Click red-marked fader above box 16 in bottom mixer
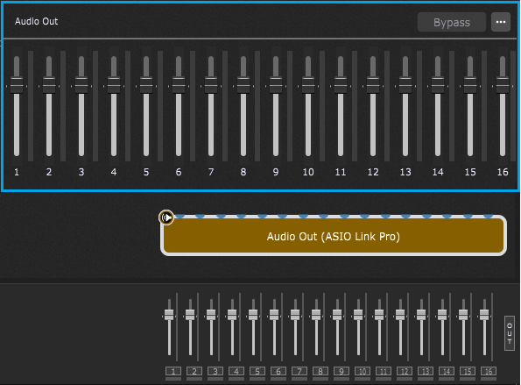Screen dimensions: 521x385 pos(484,315)
